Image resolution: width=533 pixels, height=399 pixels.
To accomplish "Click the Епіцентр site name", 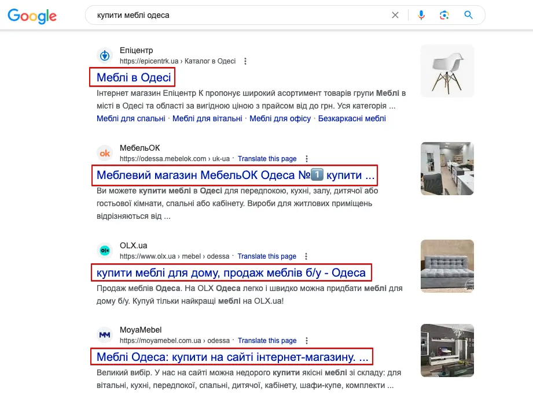I will pos(137,50).
